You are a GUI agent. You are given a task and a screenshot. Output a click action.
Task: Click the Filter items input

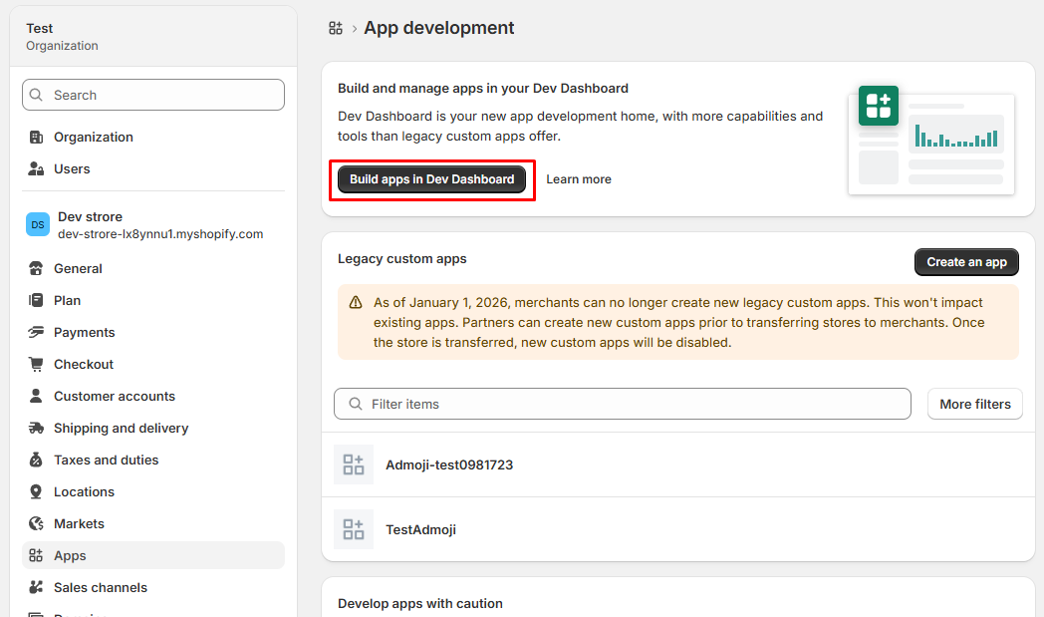coord(622,404)
